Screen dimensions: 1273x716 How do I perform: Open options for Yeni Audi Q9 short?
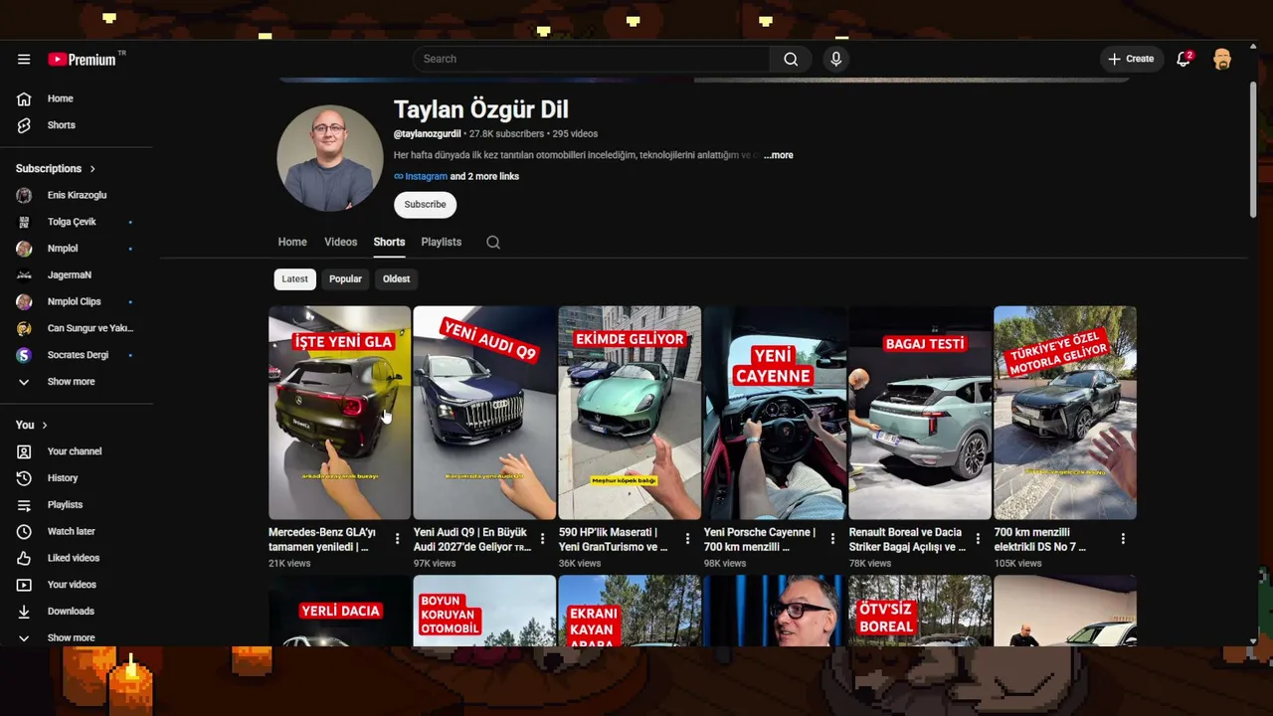(x=542, y=539)
